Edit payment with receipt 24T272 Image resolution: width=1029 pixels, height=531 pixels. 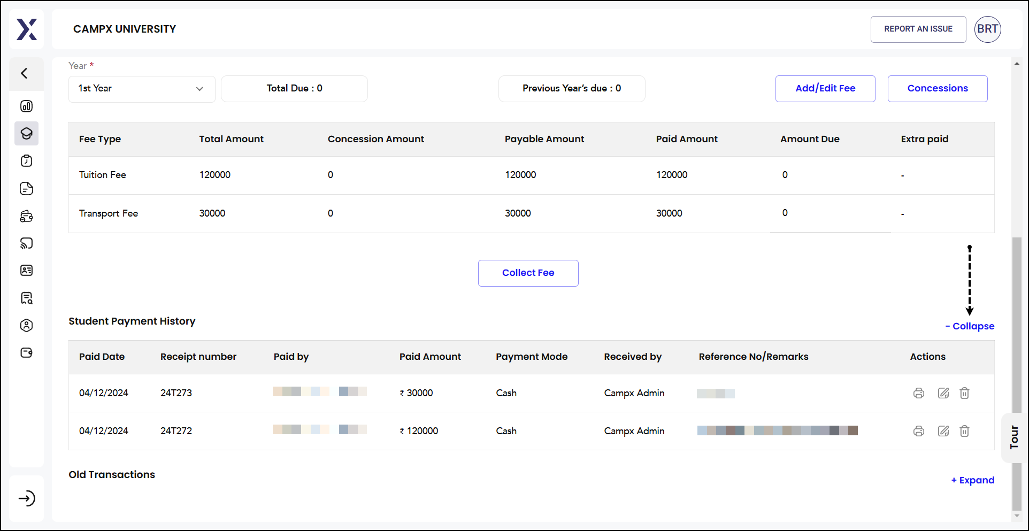tap(943, 431)
